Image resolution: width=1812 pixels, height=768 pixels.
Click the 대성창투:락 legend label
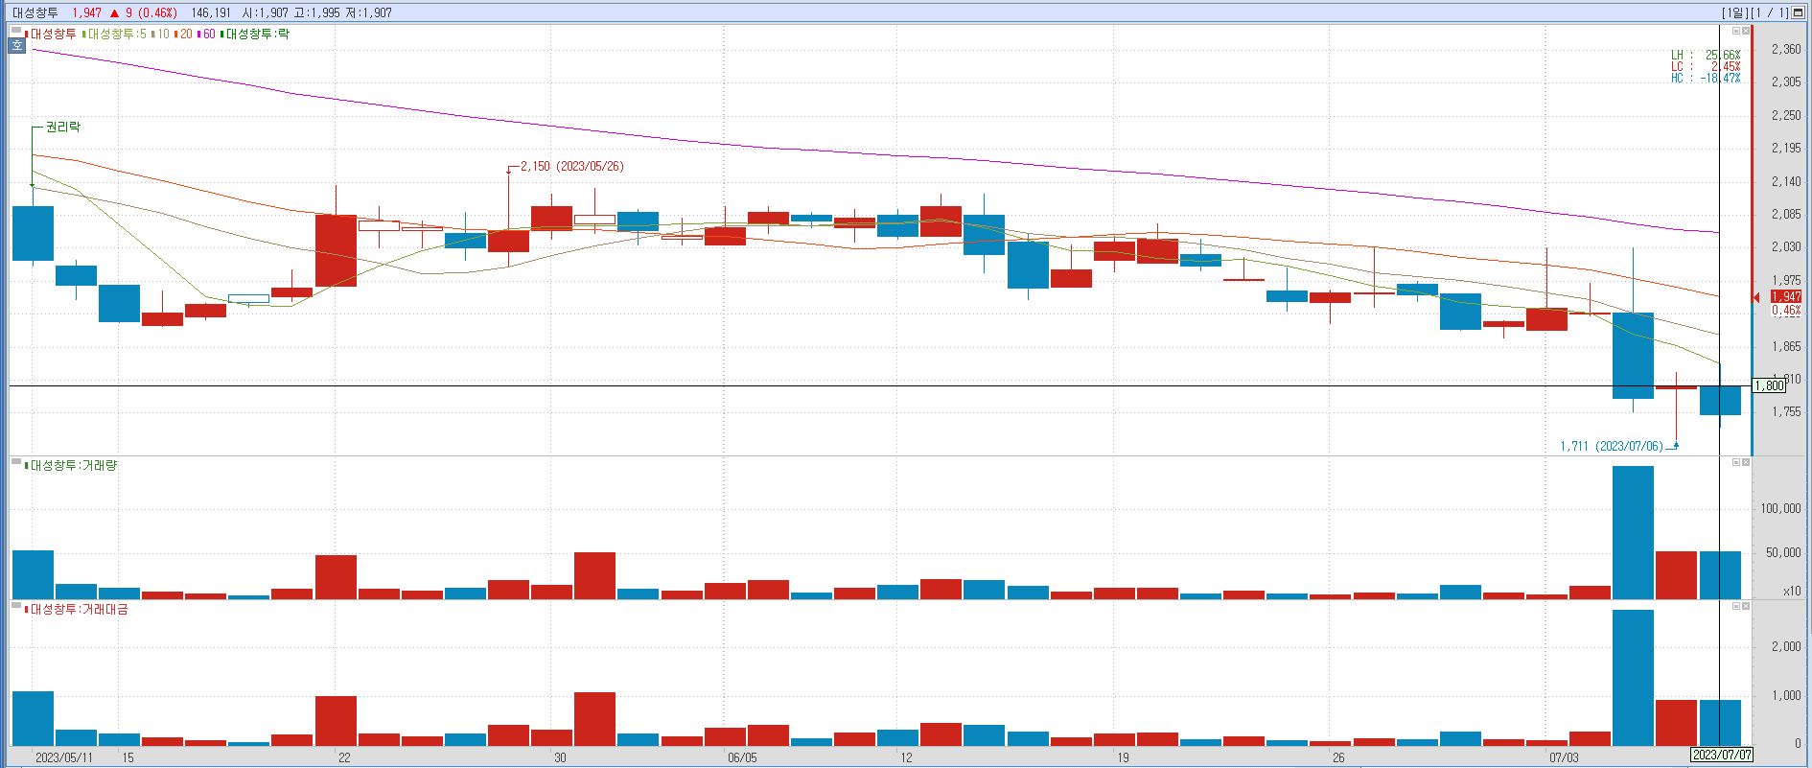256,34
